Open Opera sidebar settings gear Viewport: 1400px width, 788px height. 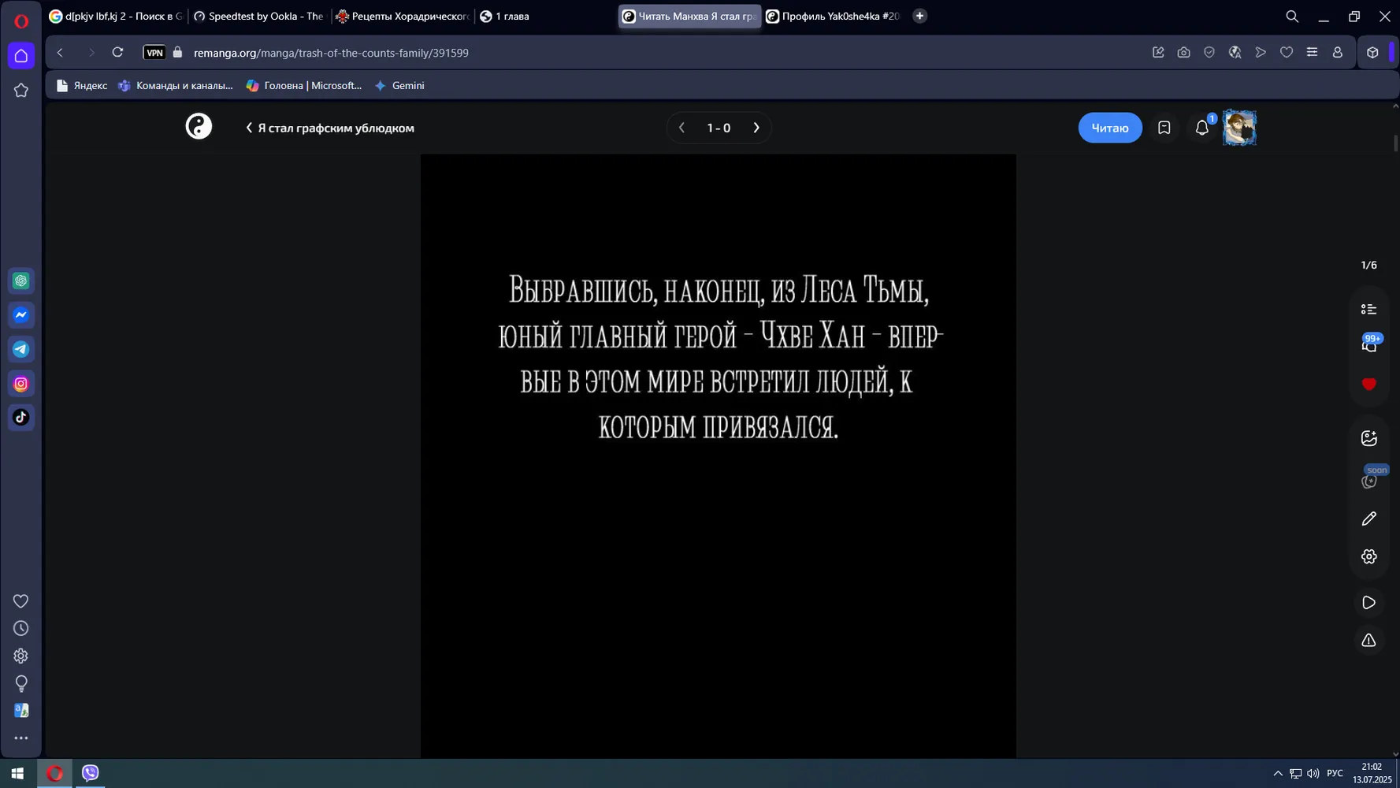click(21, 656)
